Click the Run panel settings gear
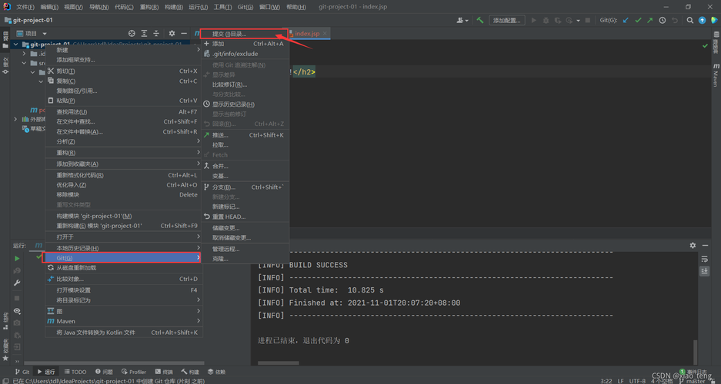 pos(693,246)
